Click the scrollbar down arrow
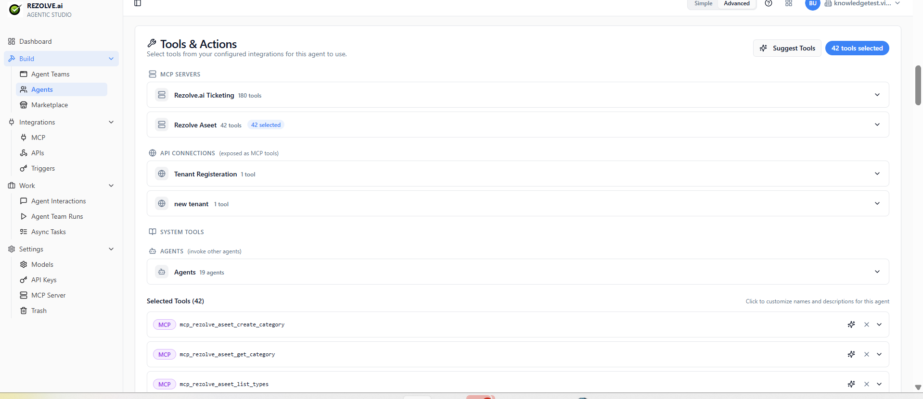Viewport: 923px width, 399px height. 918,387
